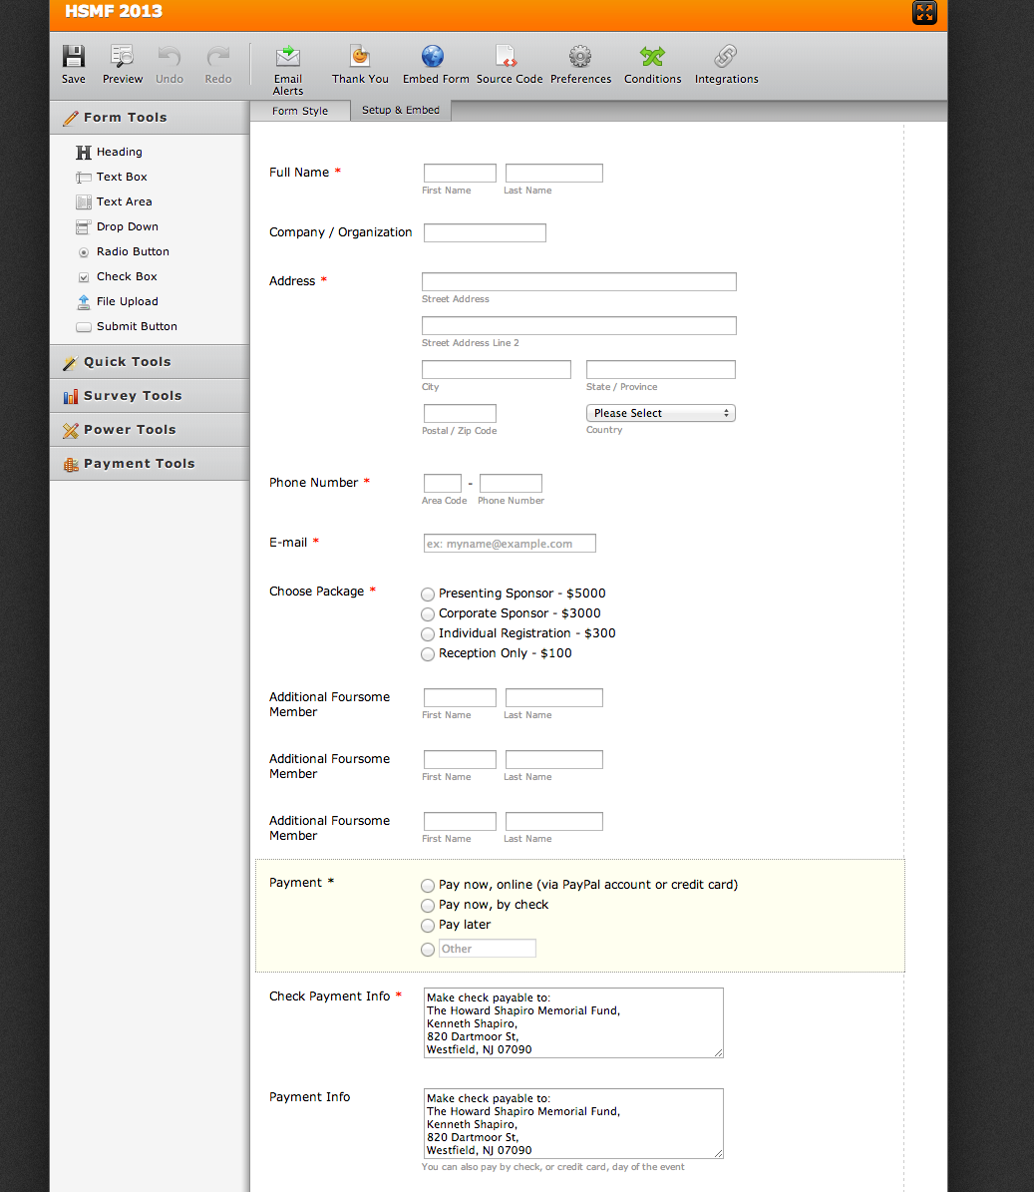1034x1192 pixels.
Task: Open the Conditions tool
Action: point(652,57)
